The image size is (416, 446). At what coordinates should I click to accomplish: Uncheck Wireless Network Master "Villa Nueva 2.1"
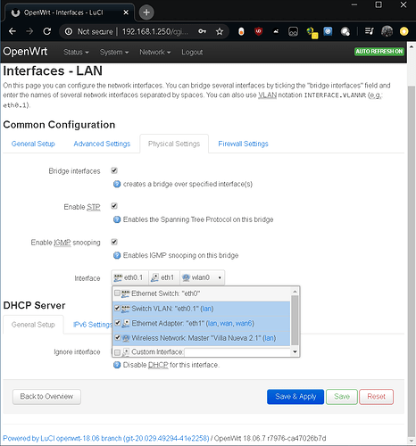pyautogui.click(x=118, y=338)
